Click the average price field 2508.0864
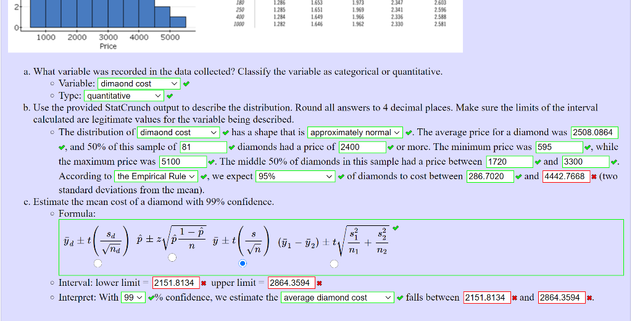This screenshot has height=321, width=632. (x=594, y=133)
